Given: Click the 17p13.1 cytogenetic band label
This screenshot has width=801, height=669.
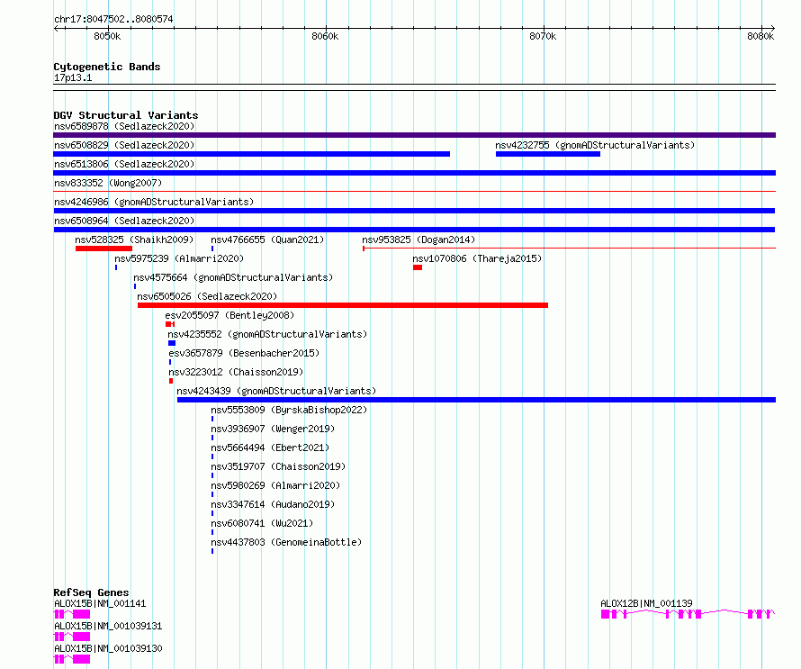Looking at the screenshot, I should coord(73,77).
